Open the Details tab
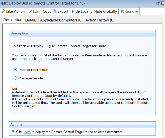Image resolution: width=165 pixels, height=138 pixels. 31,20
